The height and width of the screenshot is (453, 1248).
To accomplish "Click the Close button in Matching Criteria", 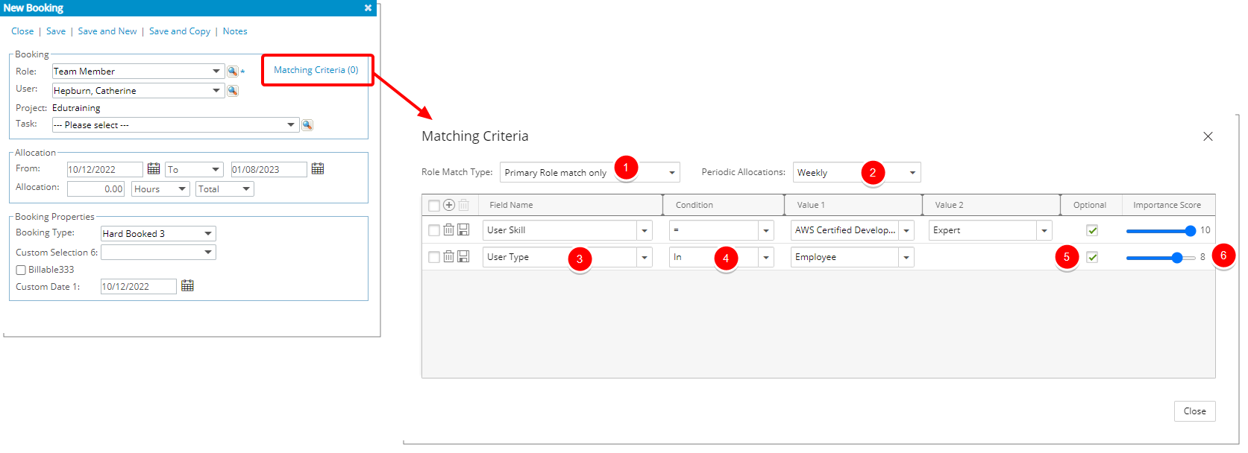I will (1194, 411).
